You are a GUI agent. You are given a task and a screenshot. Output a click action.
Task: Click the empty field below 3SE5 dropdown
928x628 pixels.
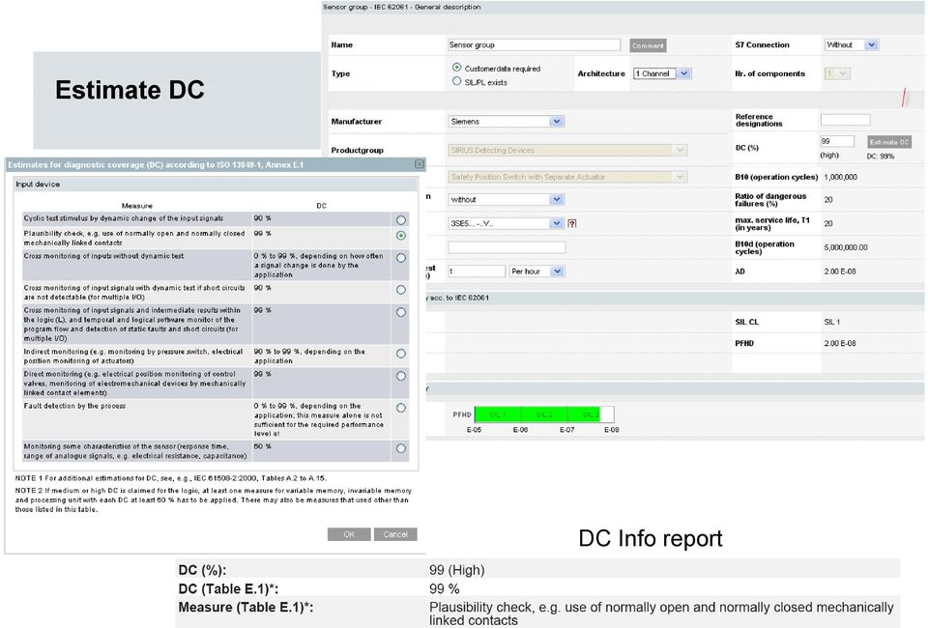coord(507,247)
